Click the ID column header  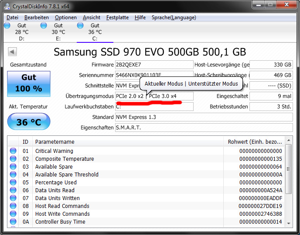[25, 142]
